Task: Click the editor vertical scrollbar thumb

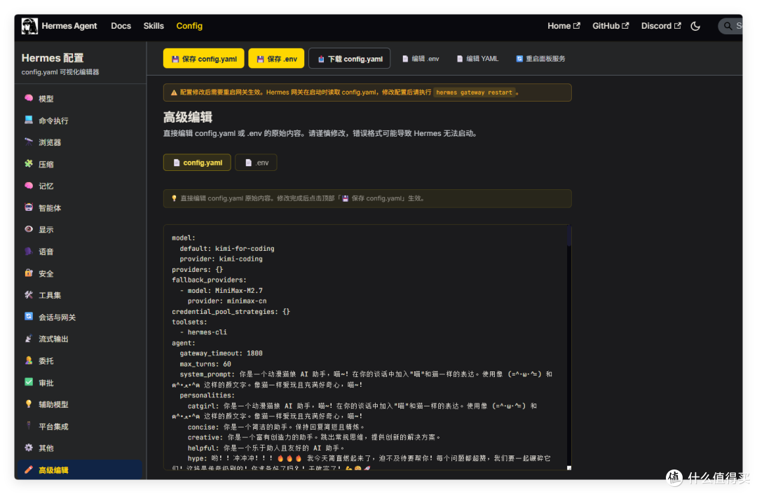Action: (569, 236)
